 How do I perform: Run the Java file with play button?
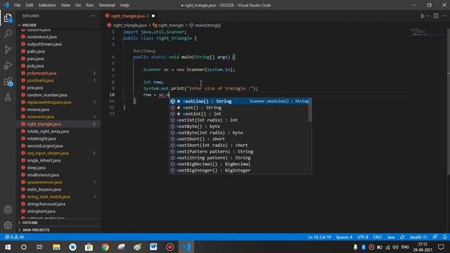point(422,16)
